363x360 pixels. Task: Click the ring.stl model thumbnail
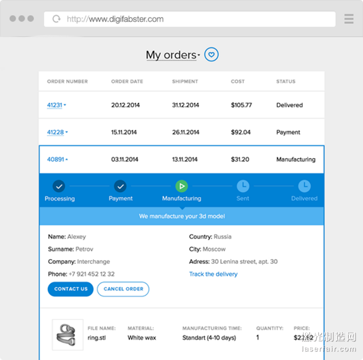[x=67, y=334]
